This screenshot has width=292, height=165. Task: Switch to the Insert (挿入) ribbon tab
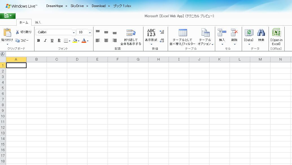pyautogui.click(x=38, y=22)
